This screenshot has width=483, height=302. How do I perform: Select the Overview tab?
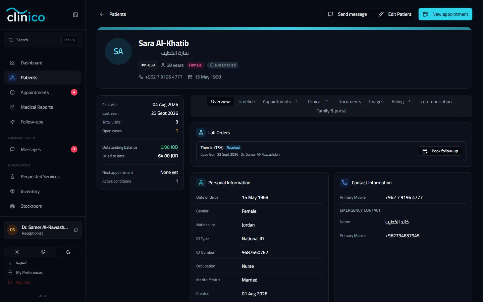point(220,101)
